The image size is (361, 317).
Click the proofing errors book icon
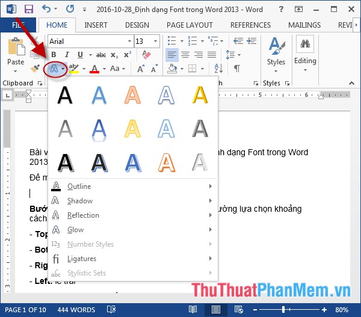(111, 310)
